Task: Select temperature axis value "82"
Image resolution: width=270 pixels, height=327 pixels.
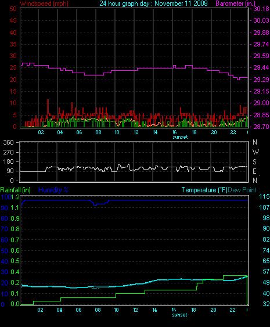Action: tap(266, 239)
